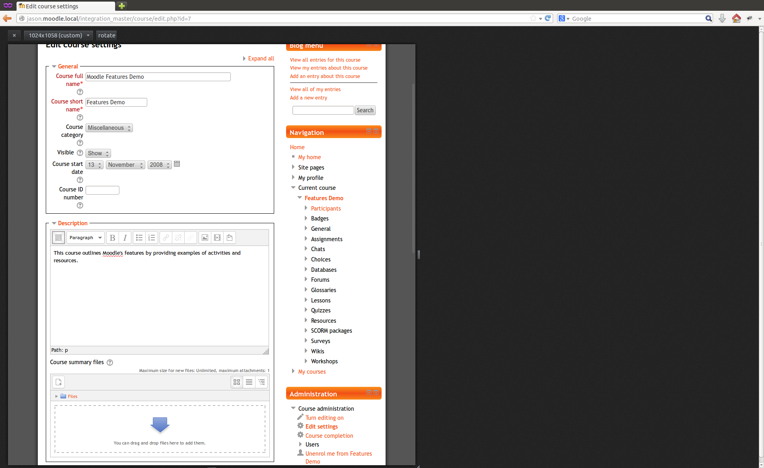The height and width of the screenshot is (468, 764).
Task: Click the Course ID number field
Action: point(102,190)
